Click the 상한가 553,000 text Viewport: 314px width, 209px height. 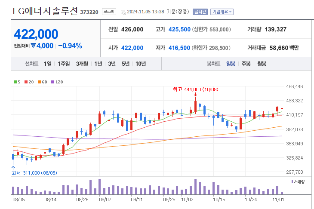pyautogui.click(x=212, y=29)
